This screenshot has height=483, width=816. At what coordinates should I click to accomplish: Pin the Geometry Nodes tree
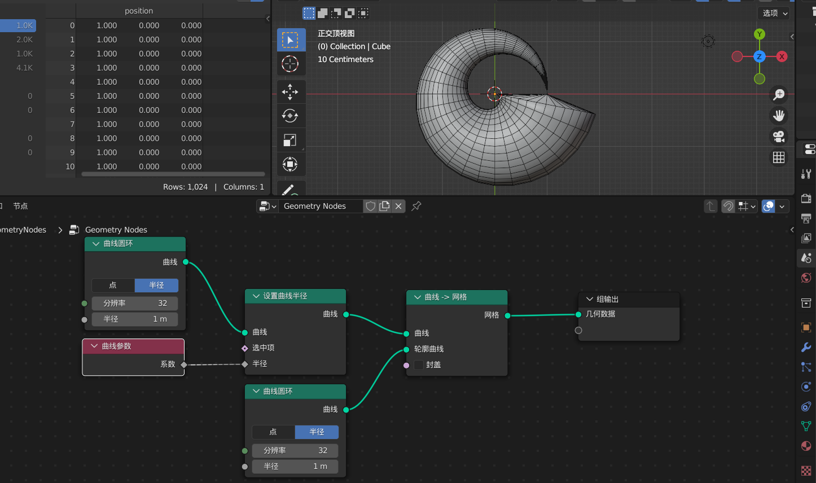pyautogui.click(x=416, y=206)
